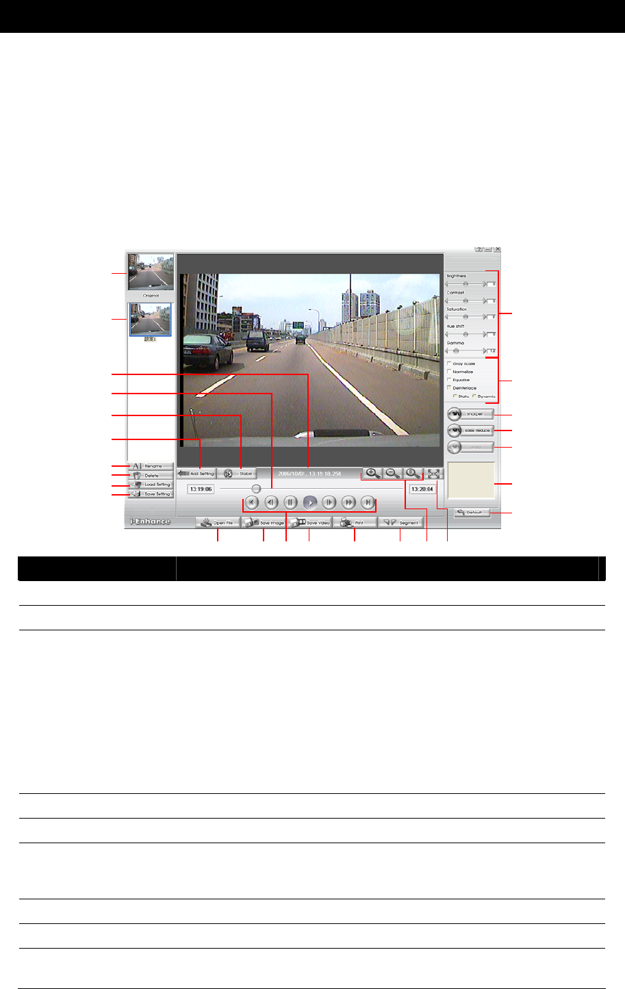Reset adjustments with Default button

(x=471, y=512)
